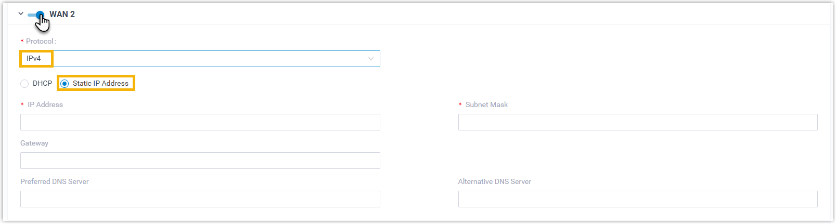Click the Gateway input field
Image resolution: width=836 pixels, height=224 pixels.
(200, 161)
